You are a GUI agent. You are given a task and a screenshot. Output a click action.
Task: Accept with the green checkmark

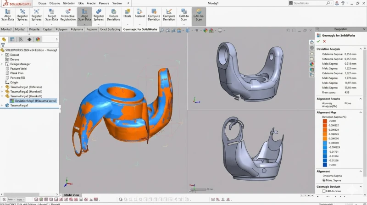tap(318, 41)
